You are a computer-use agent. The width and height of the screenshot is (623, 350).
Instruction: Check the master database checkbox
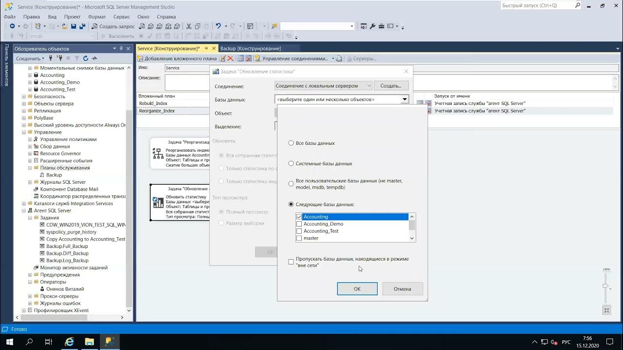click(x=299, y=238)
